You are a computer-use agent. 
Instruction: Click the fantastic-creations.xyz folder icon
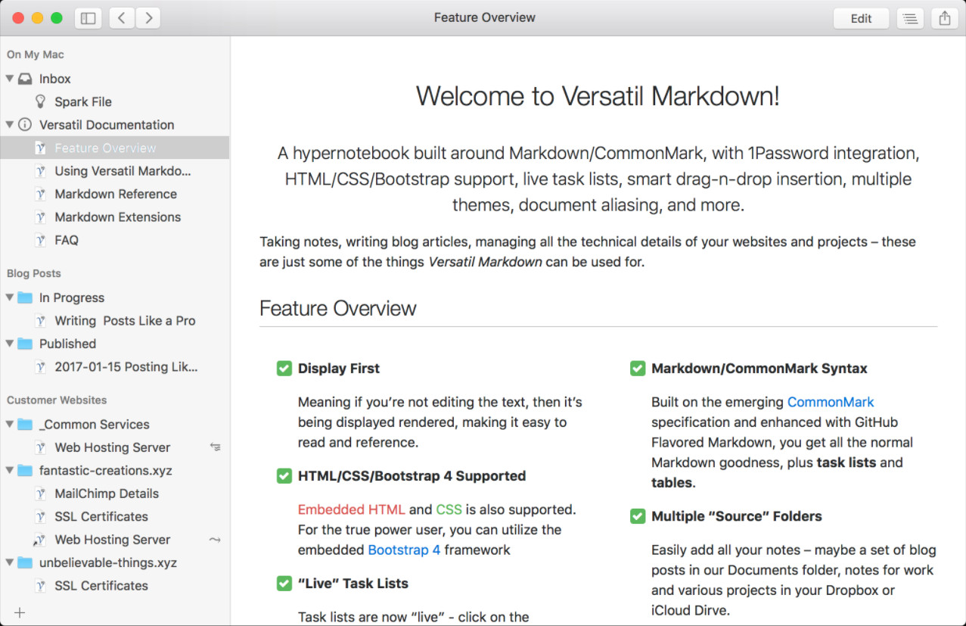coord(25,470)
